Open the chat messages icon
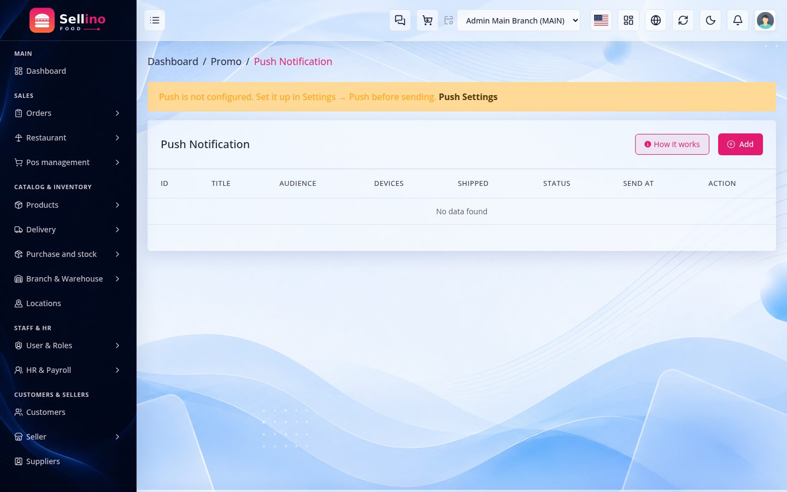The image size is (787, 492). point(400,20)
